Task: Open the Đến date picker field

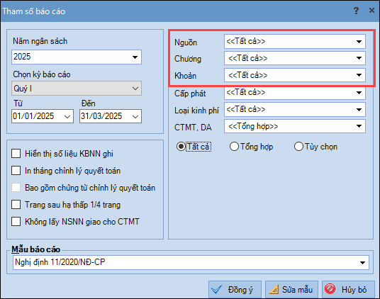Action: pos(111,116)
